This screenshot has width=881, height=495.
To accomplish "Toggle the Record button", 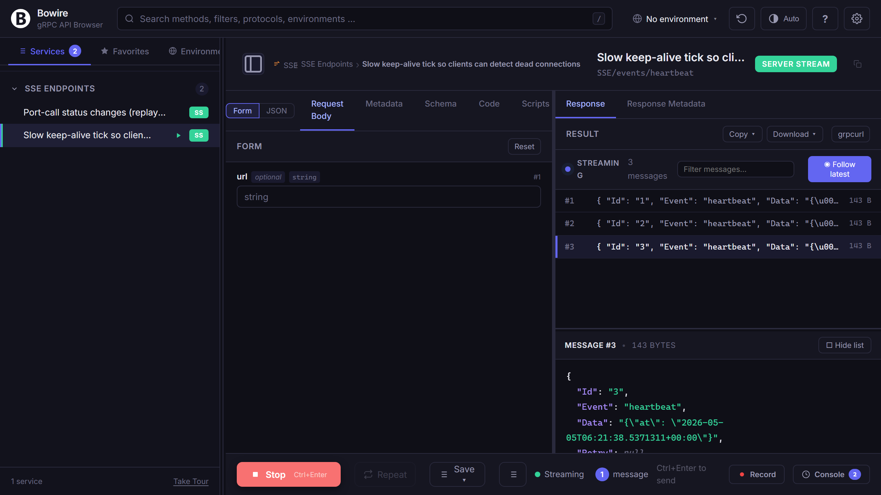I will coord(757,474).
